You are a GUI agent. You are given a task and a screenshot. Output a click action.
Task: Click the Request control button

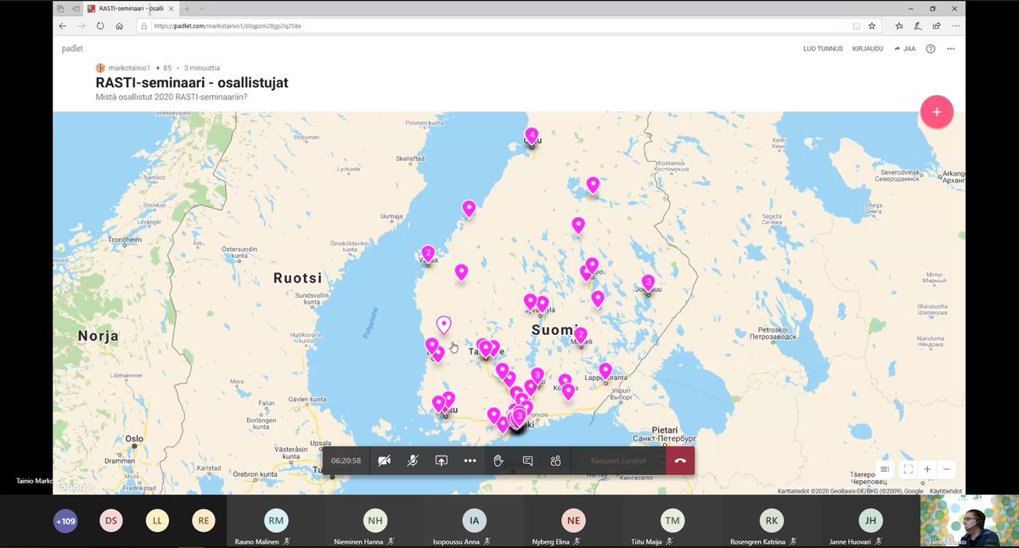click(x=618, y=461)
